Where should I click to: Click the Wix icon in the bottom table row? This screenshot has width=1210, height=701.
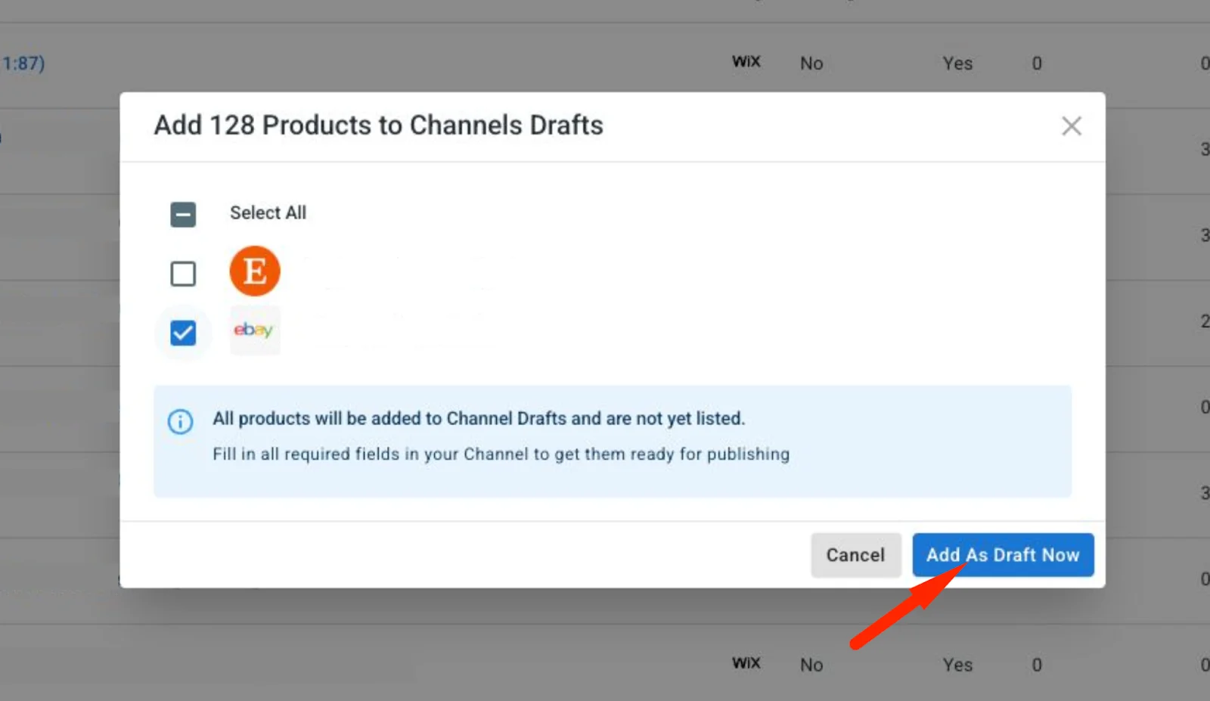[746, 662]
